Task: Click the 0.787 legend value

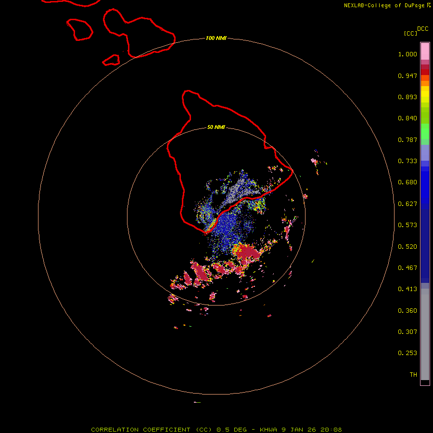Action: pos(408,140)
